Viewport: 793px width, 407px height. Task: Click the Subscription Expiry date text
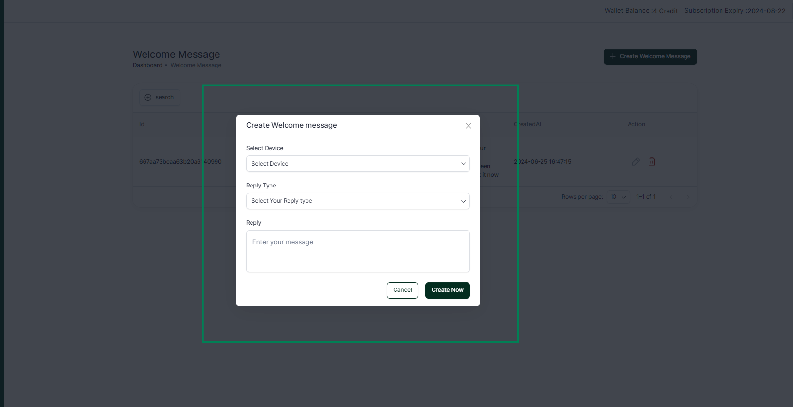735,11
